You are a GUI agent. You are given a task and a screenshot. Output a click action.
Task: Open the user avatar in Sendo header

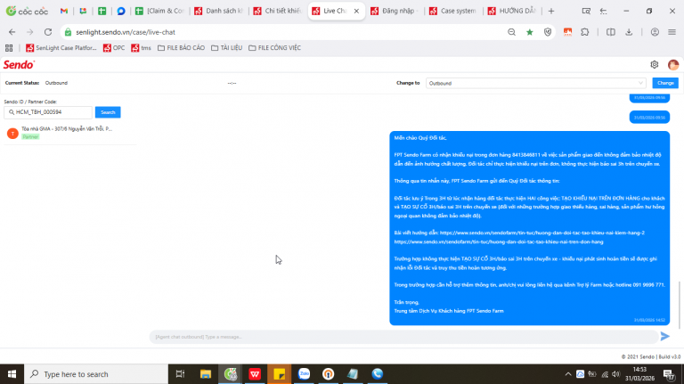point(673,64)
